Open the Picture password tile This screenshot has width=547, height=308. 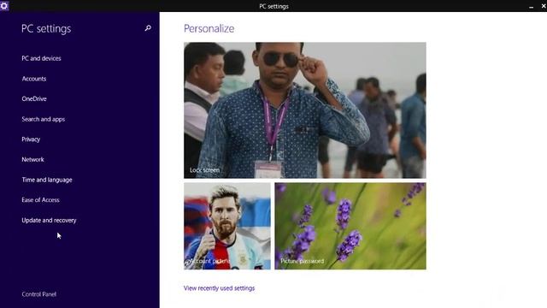[x=350, y=226]
